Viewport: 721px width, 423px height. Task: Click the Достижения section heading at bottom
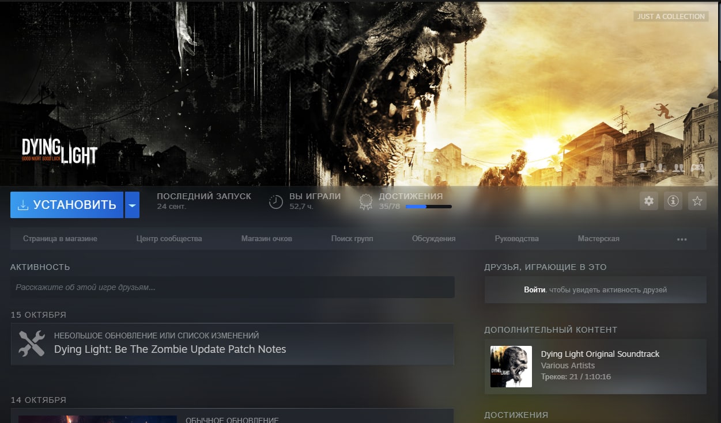coord(516,415)
